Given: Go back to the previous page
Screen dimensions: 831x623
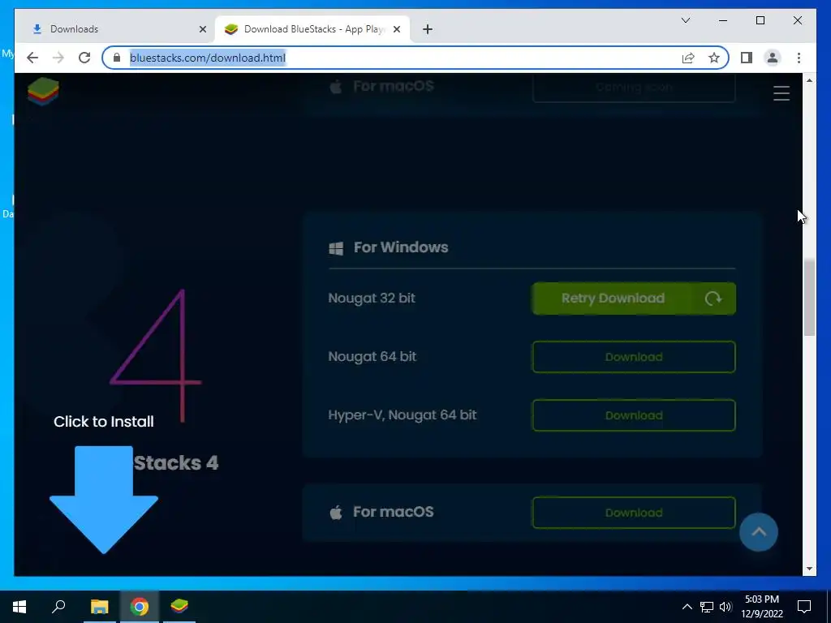Looking at the screenshot, I should [x=32, y=58].
